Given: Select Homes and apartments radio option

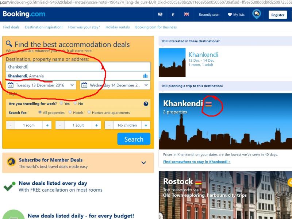Looking at the screenshot, I should [89, 112].
